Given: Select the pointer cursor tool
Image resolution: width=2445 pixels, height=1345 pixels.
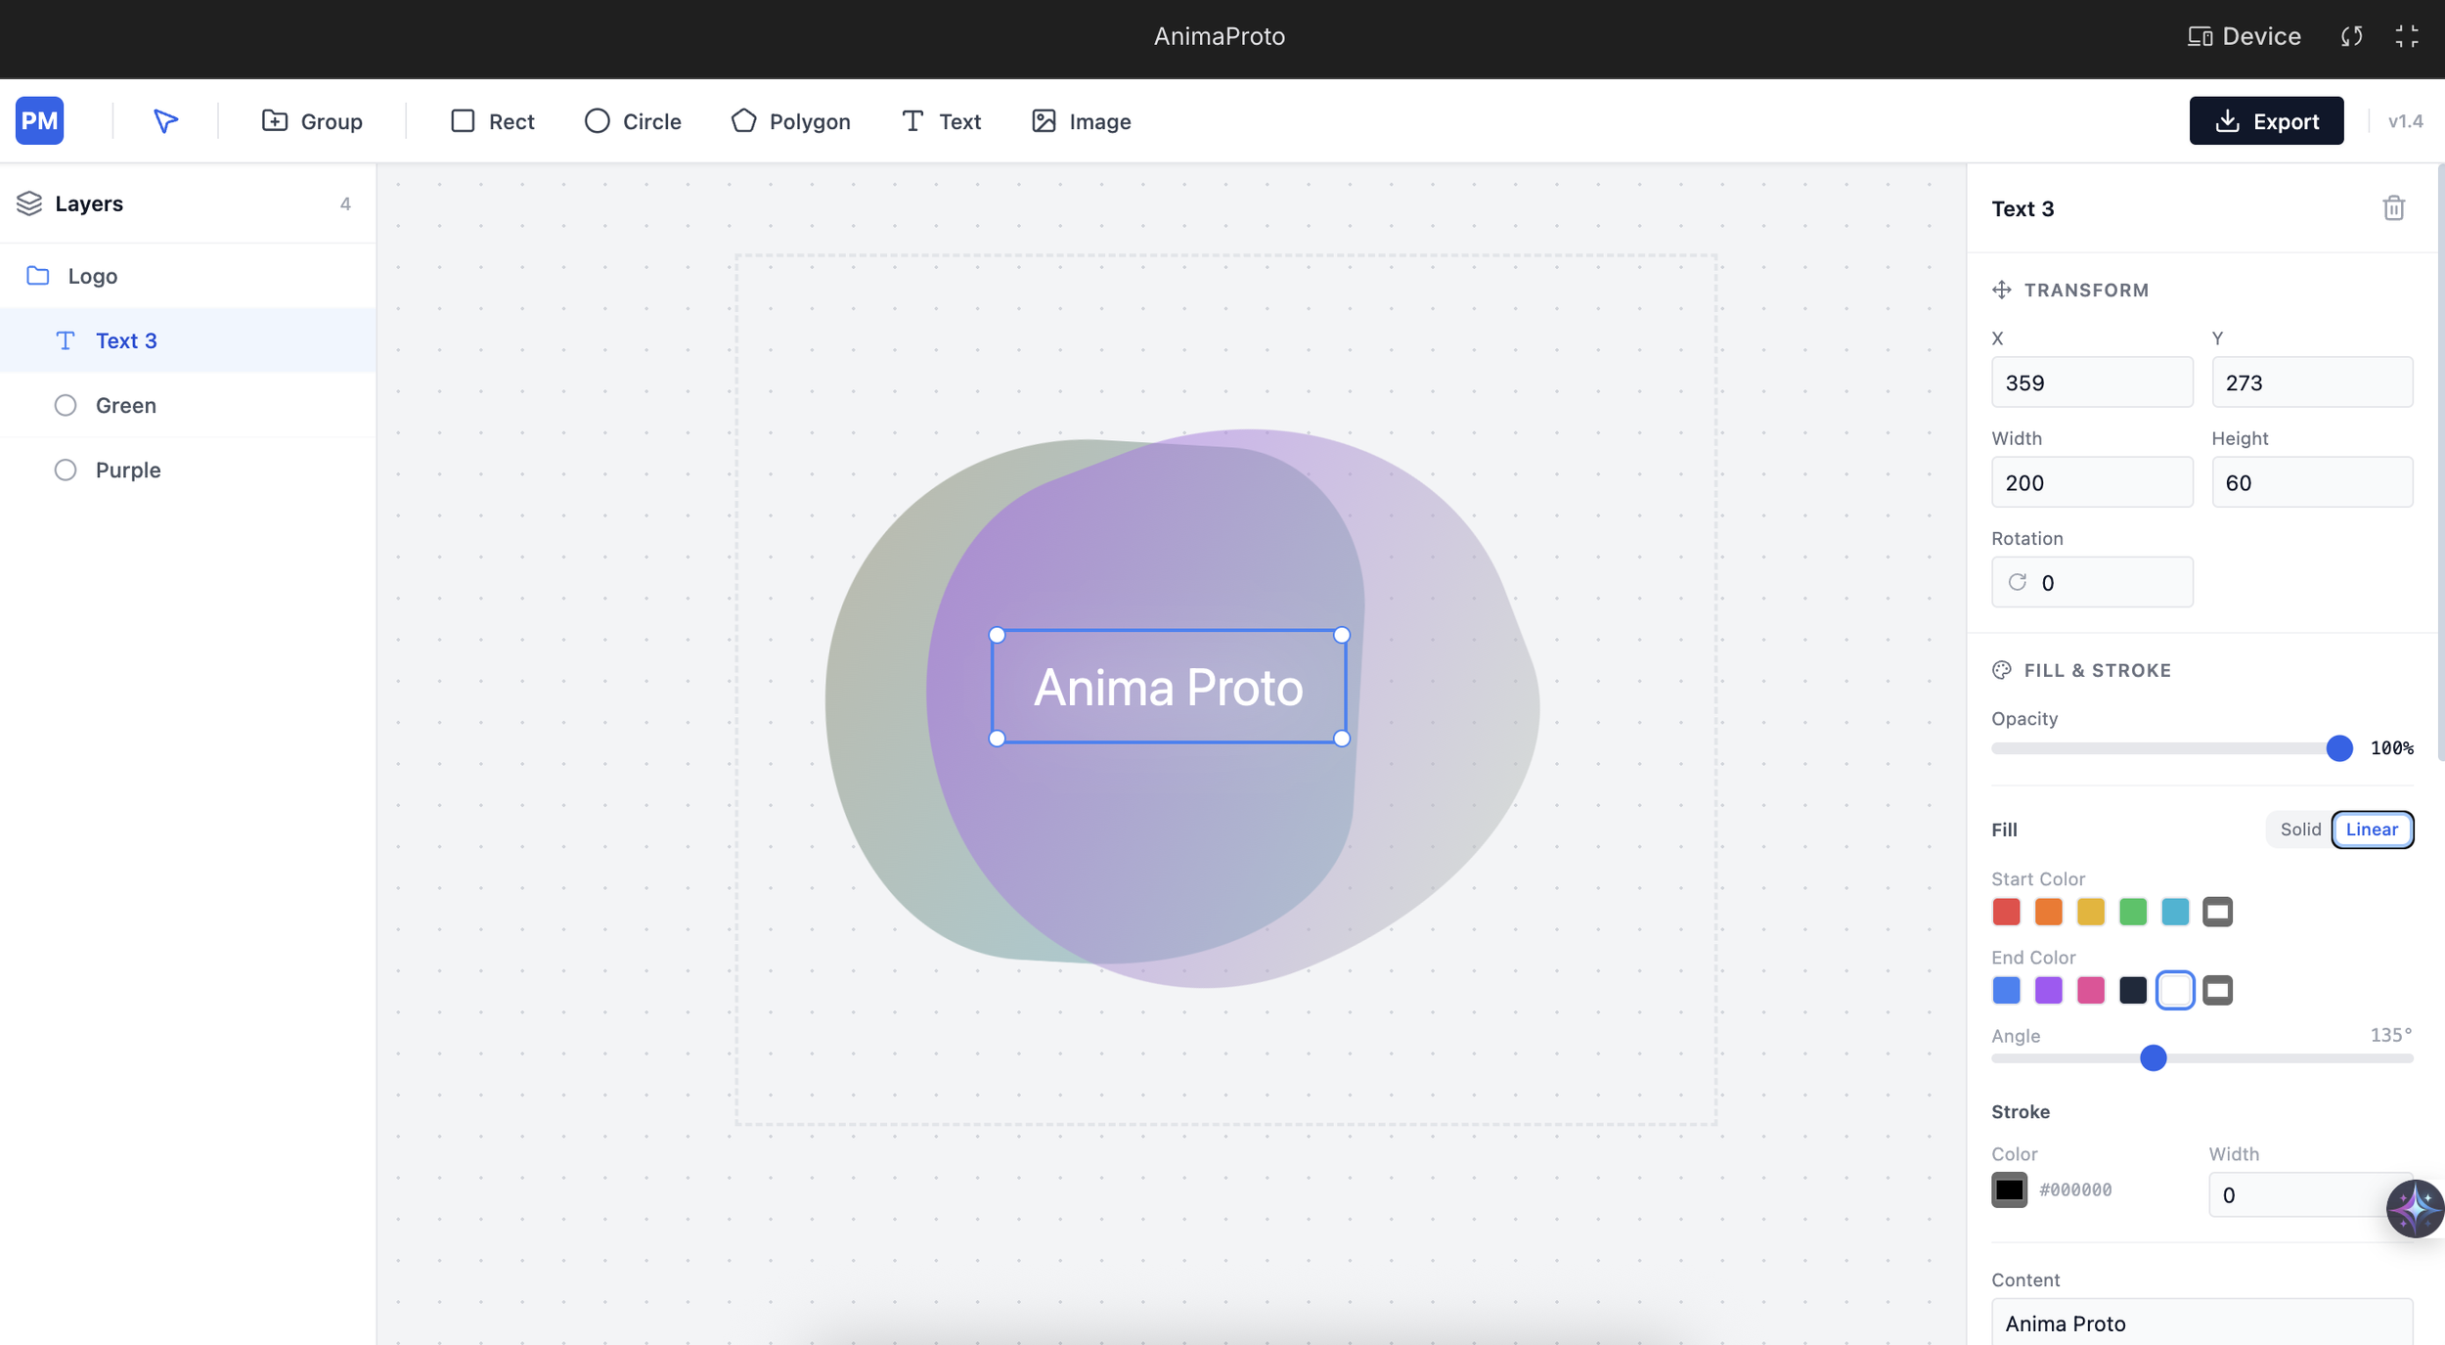Looking at the screenshot, I should 165,120.
